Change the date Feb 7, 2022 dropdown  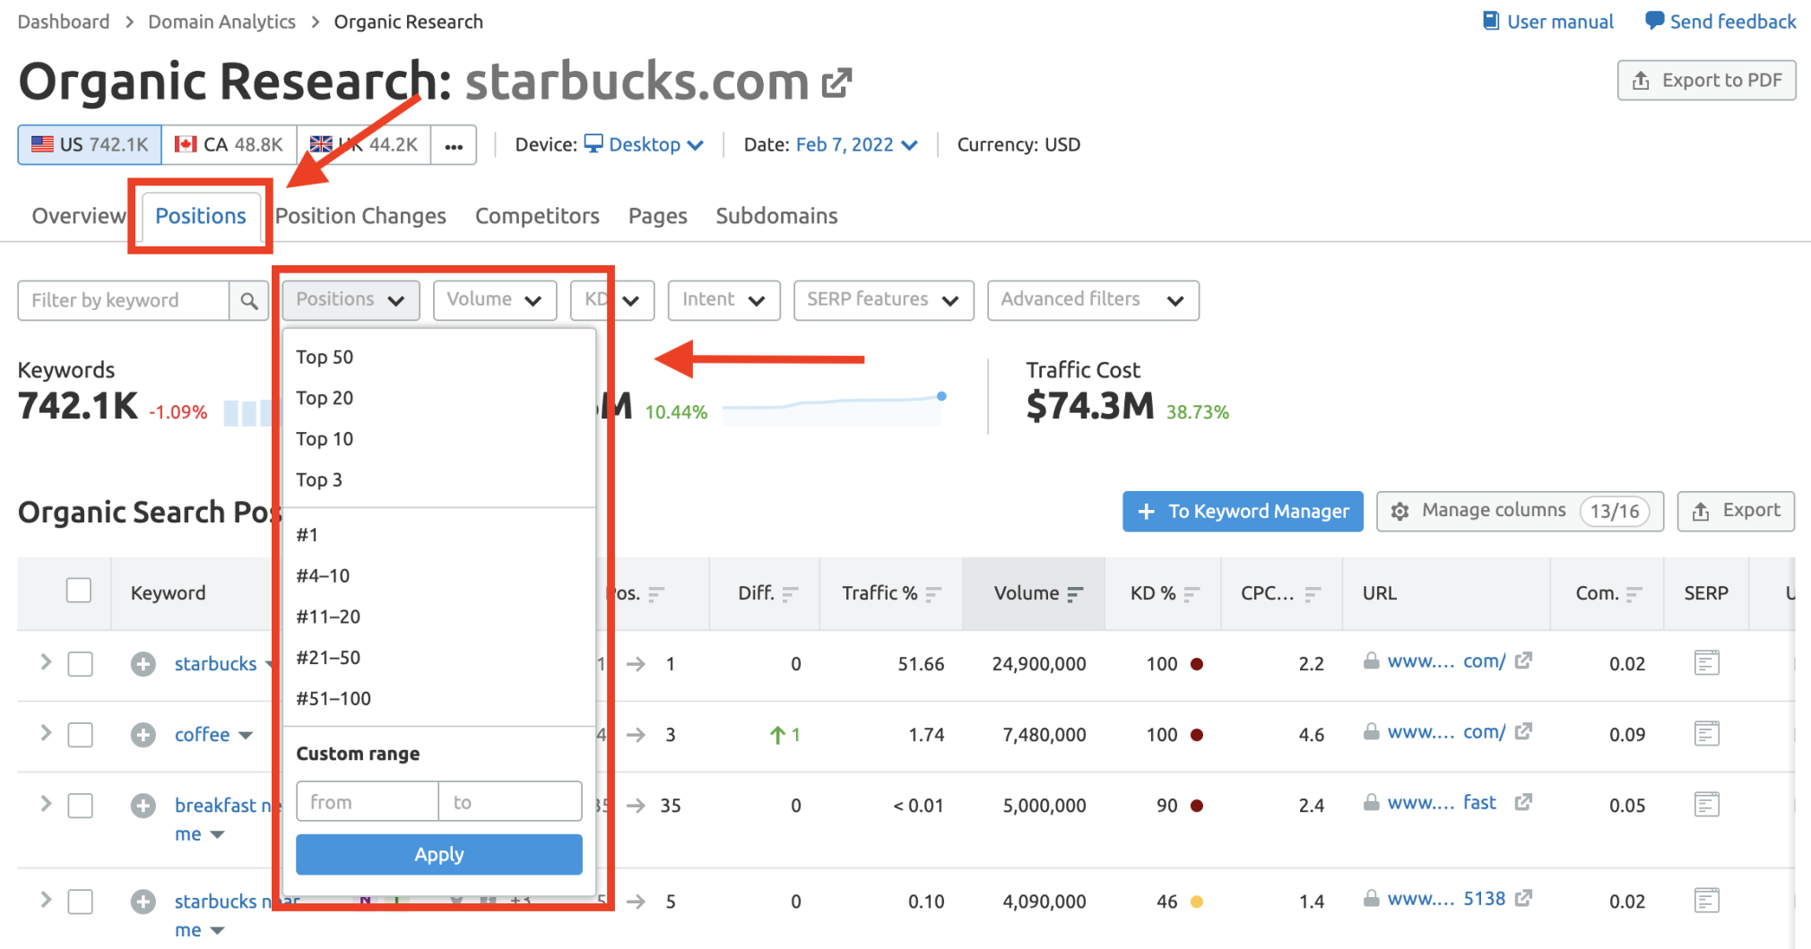pos(856,145)
